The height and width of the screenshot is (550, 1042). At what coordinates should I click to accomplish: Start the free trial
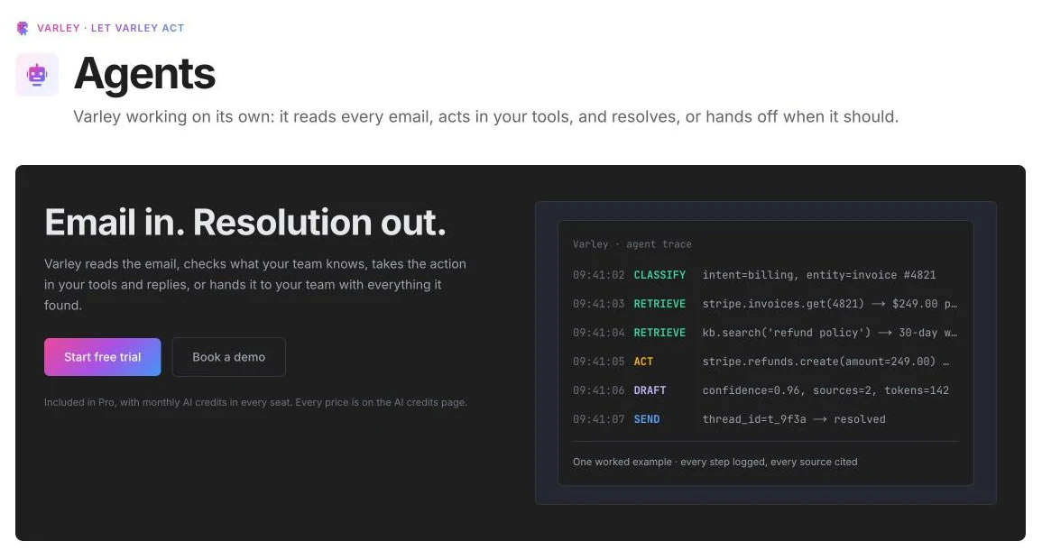(102, 357)
